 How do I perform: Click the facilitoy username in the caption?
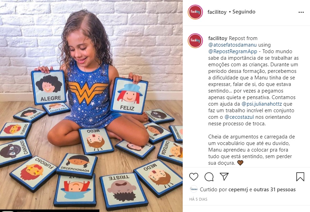218,38
